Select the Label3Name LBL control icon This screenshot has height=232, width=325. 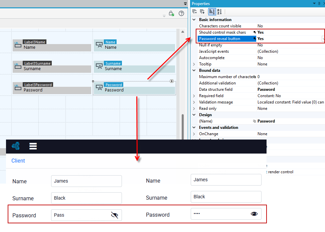[18, 45]
